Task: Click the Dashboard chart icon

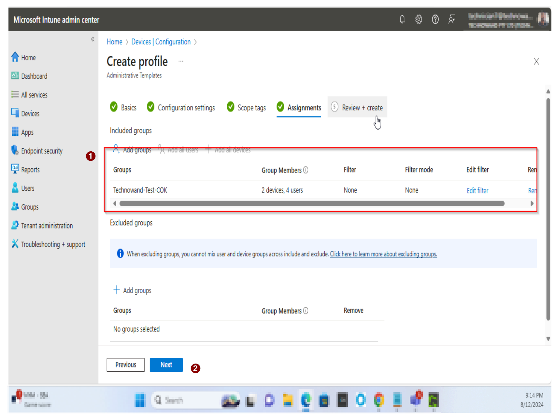Action: (x=15, y=76)
